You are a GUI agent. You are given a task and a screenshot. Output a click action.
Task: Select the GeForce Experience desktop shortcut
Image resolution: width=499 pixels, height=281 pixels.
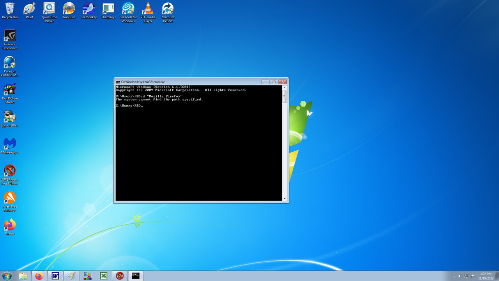[10, 39]
